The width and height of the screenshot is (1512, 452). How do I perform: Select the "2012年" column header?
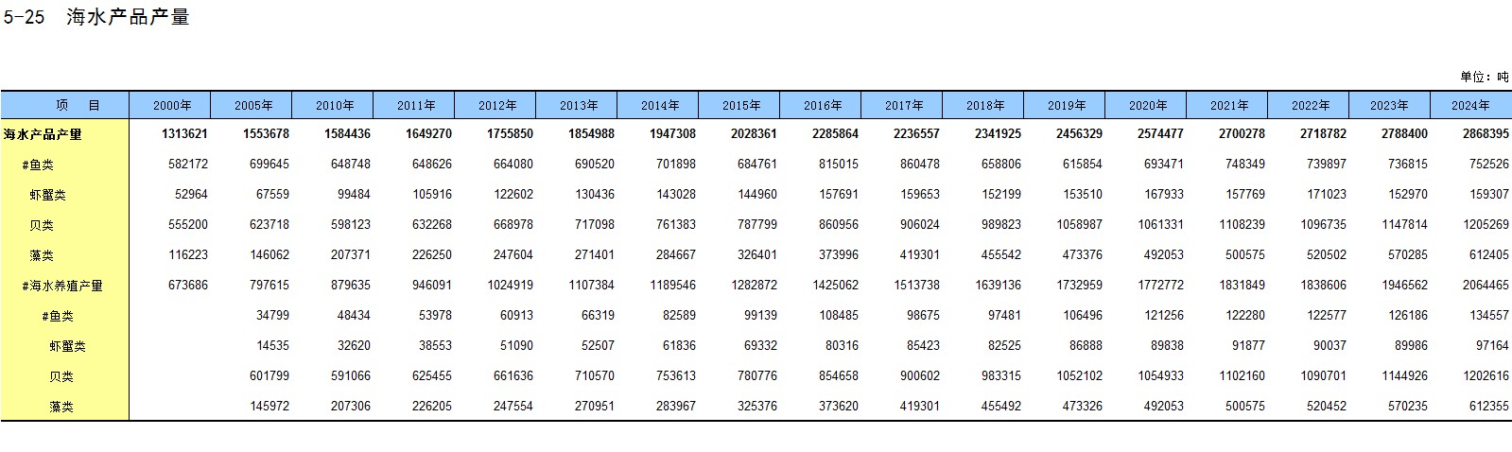(496, 105)
